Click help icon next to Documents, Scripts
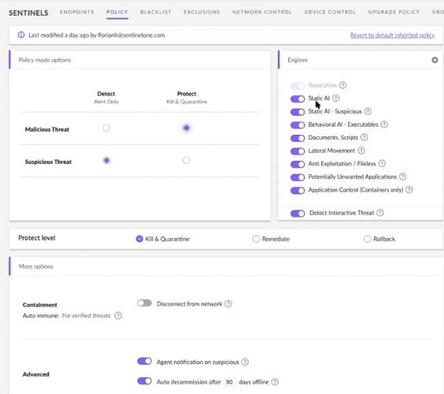The height and width of the screenshot is (394, 444). click(x=364, y=137)
